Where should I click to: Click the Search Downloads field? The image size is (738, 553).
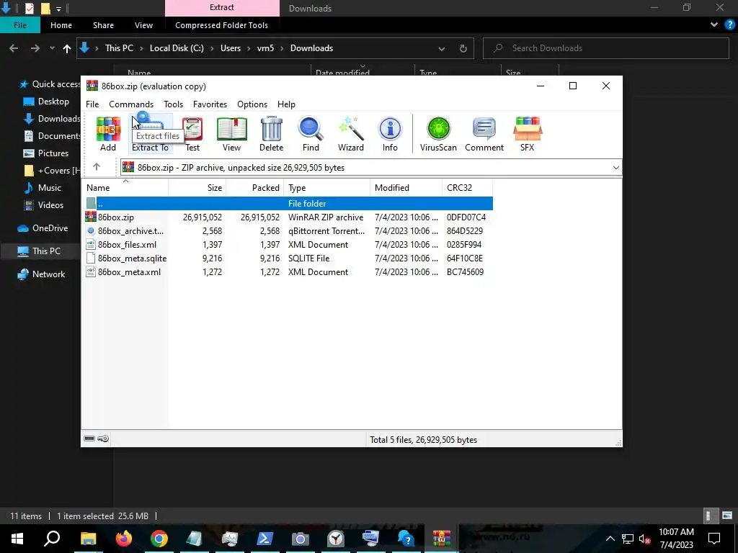(605, 48)
